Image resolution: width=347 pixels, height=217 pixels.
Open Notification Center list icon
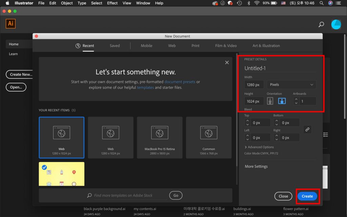(x=338, y=3)
